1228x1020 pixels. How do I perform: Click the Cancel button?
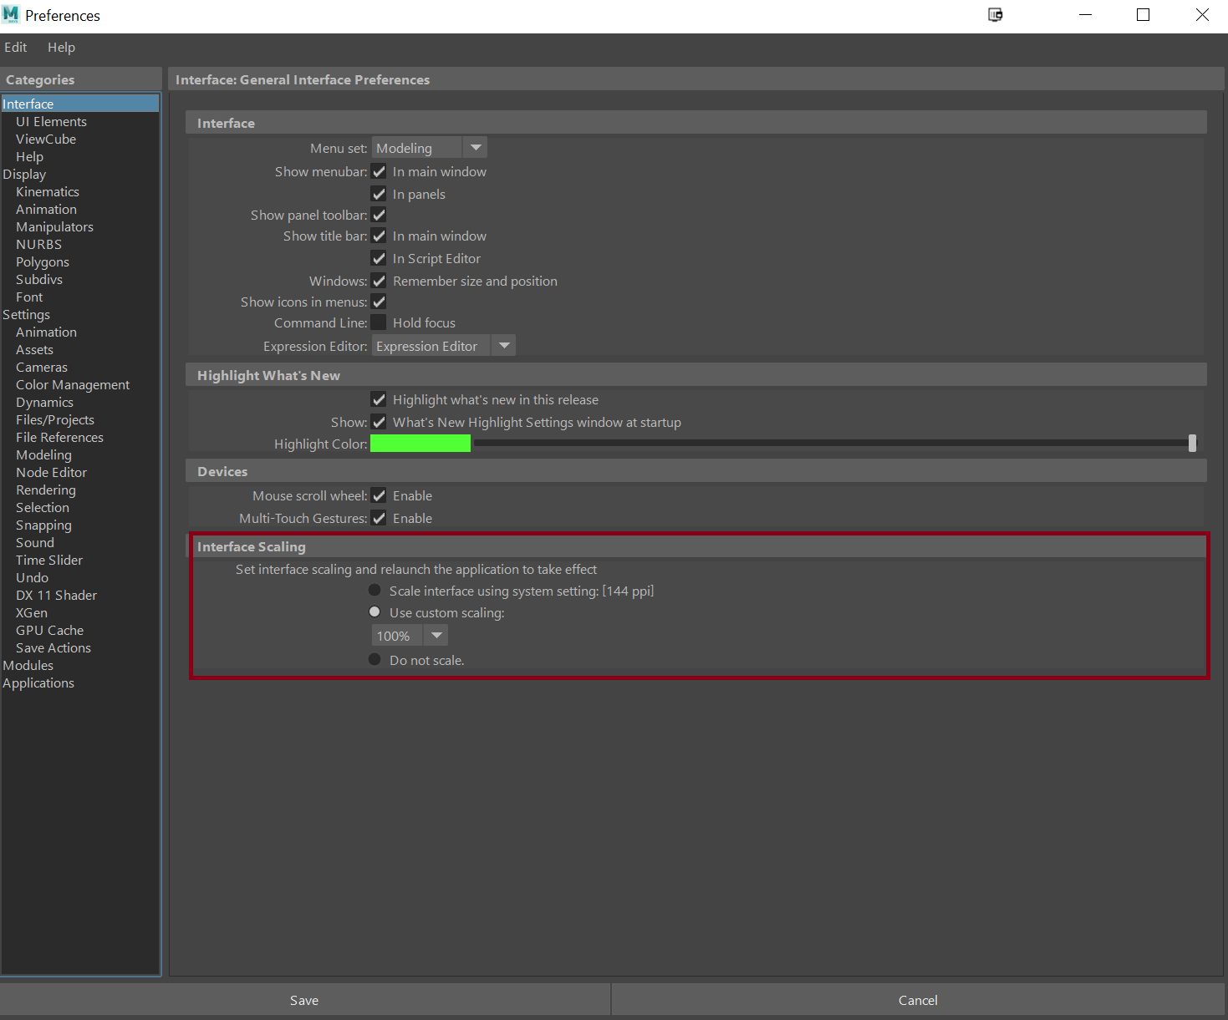point(917,999)
